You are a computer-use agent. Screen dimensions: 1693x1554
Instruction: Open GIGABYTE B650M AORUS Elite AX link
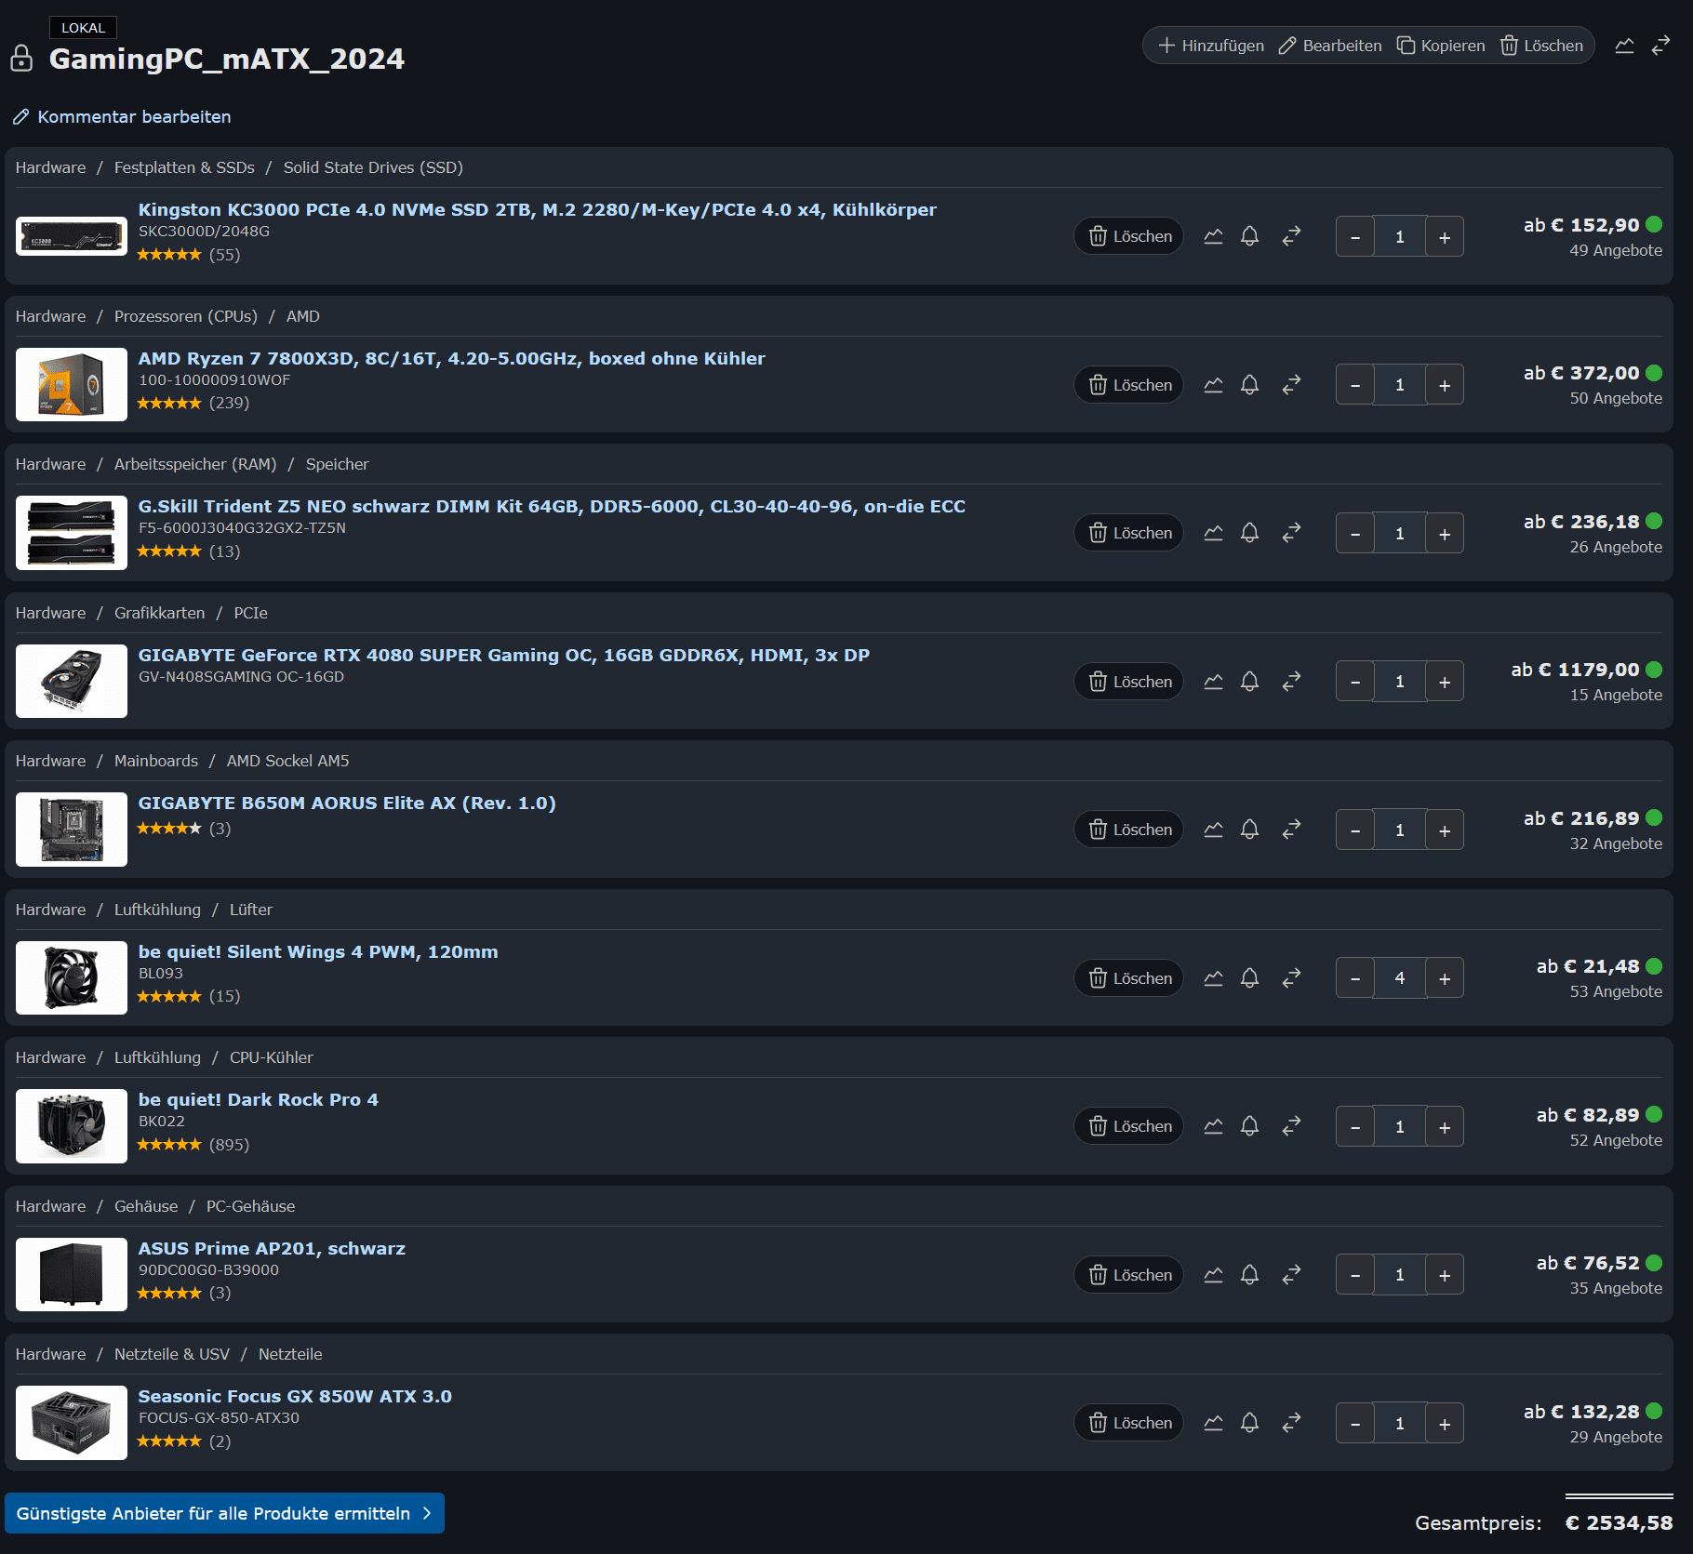coord(347,803)
